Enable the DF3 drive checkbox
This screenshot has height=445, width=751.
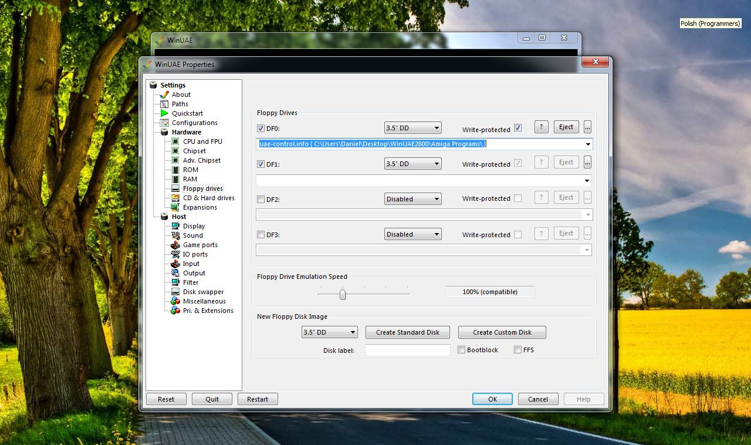tap(261, 235)
